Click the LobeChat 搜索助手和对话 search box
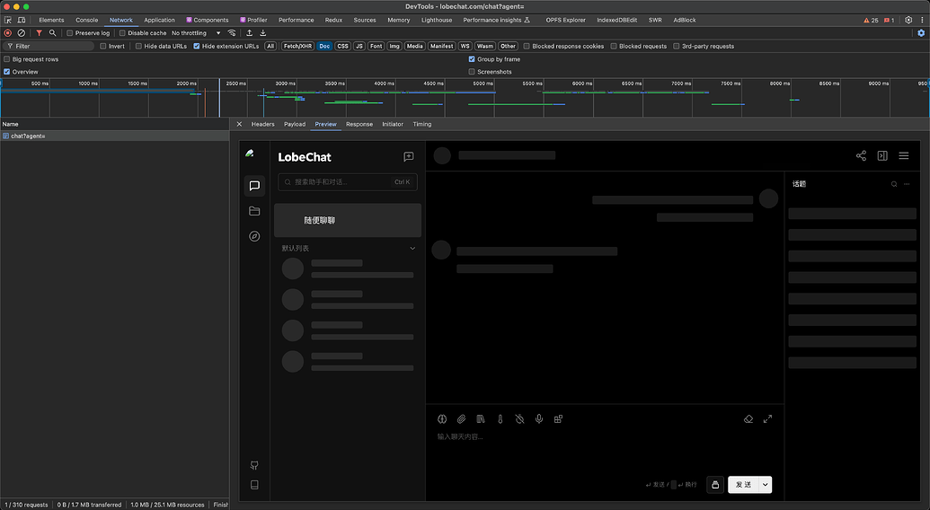 tap(348, 182)
